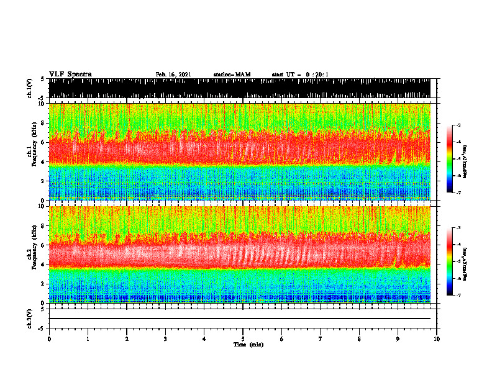The width and height of the screenshot is (492, 380).
Task: Click the "station=MAM" label
Action: pyautogui.click(x=232, y=75)
